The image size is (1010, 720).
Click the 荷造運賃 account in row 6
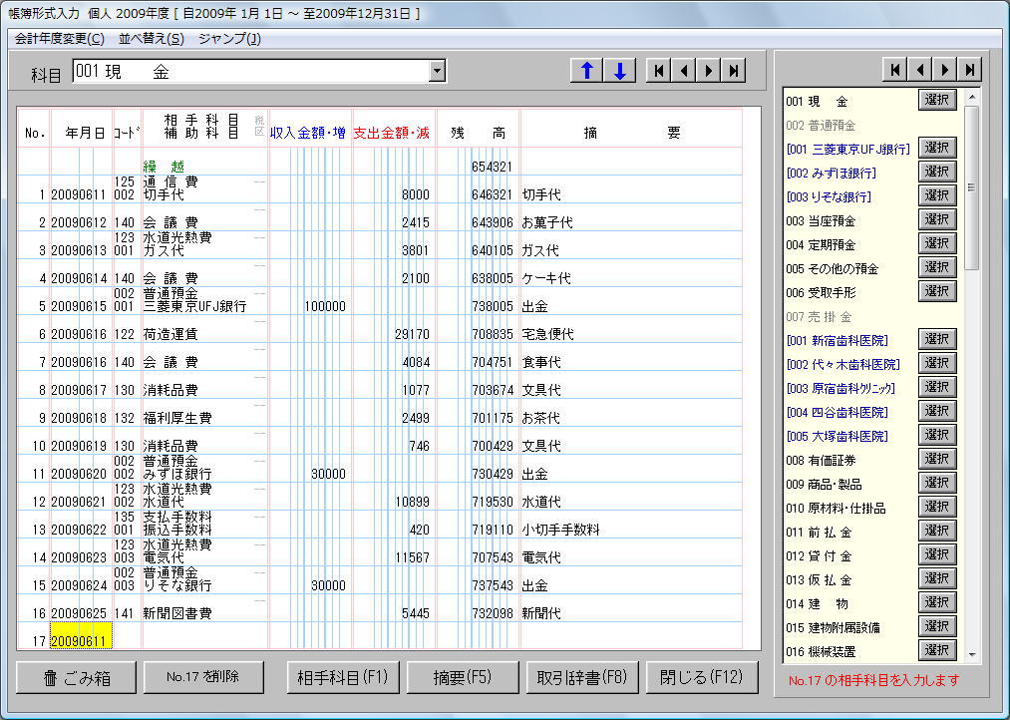170,334
